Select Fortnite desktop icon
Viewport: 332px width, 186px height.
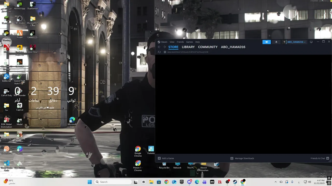click(x=151, y=150)
